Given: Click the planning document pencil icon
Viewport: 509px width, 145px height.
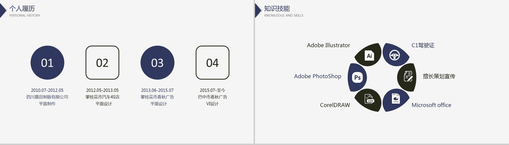Looking at the screenshot, I should coord(408,76).
